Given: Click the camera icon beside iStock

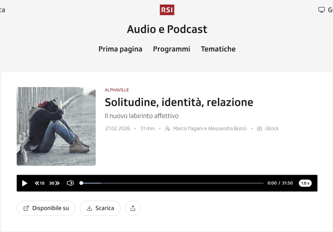Looking at the screenshot, I should click(x=260, y=129).
